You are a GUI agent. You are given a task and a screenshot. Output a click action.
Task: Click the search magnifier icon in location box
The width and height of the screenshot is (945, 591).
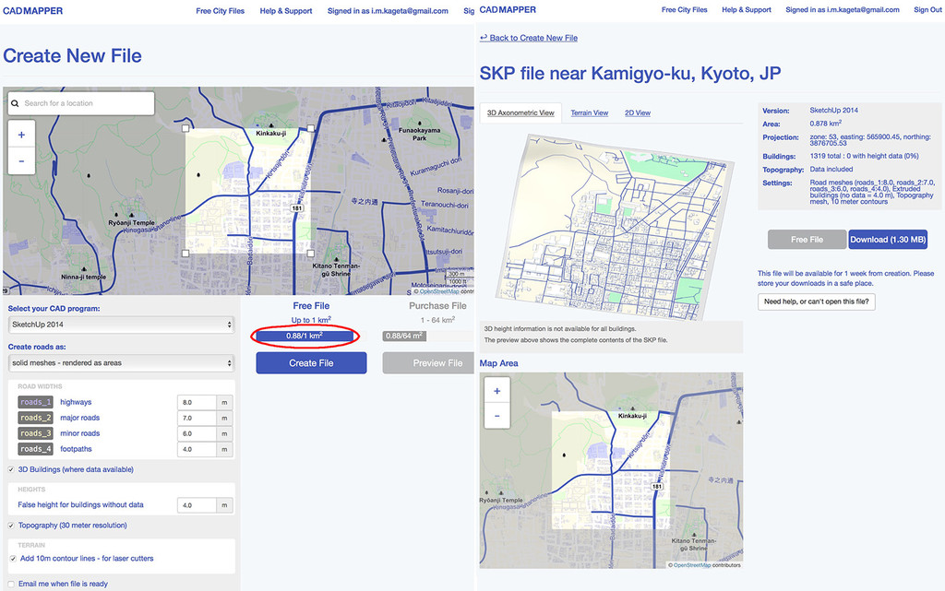pyautogui.click(x=15, y=103)
